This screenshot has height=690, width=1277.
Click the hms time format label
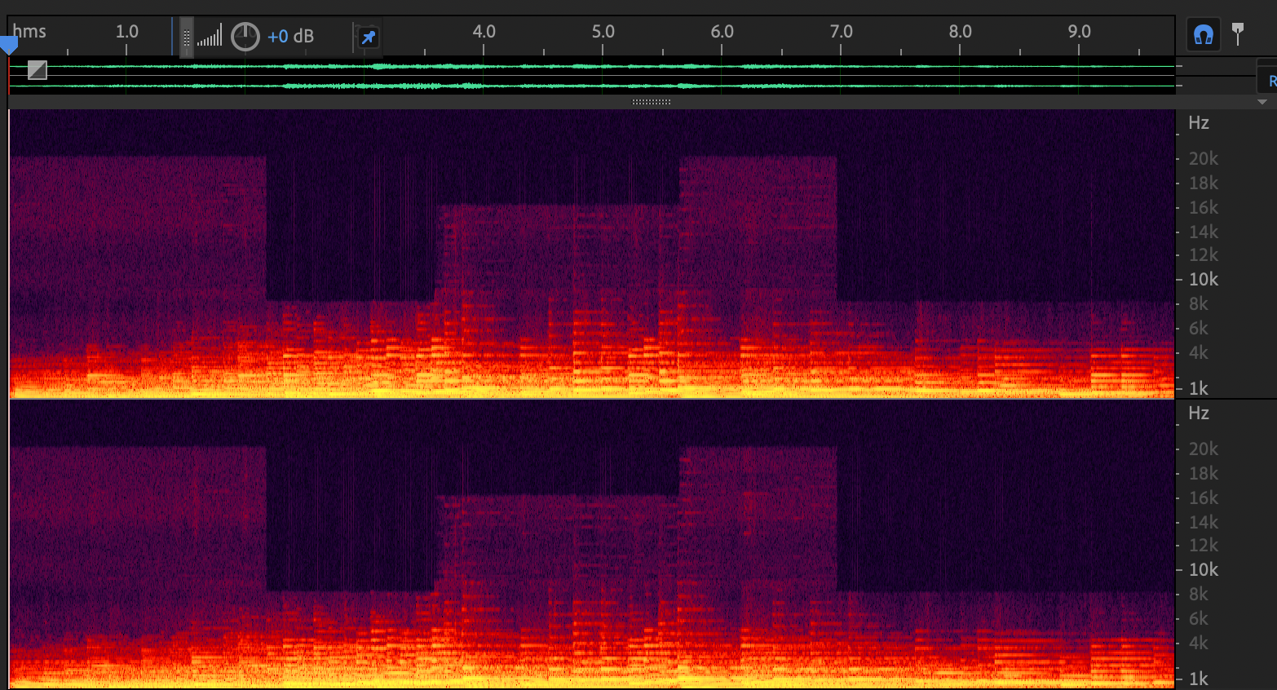[x=29, y=32]
